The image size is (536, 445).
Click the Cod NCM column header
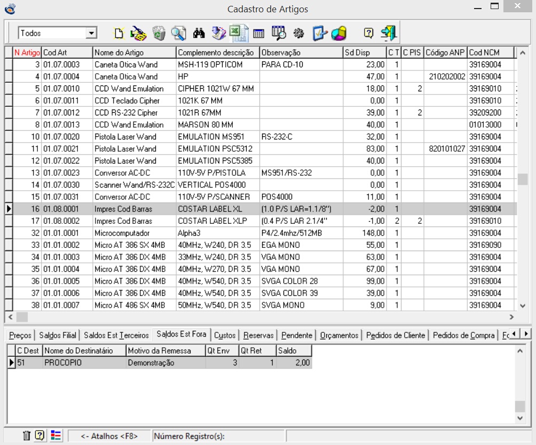(x=491, y=52)
